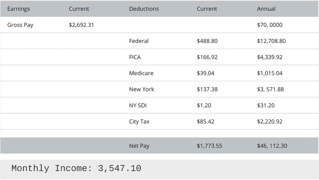The width and height of the screenshot is (319, 180).
Task: Click the FICA annual amount $4,339.92
Action: pos(269,57)
